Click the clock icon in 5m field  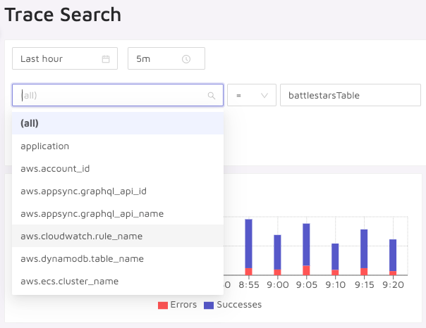click(186, 59)
